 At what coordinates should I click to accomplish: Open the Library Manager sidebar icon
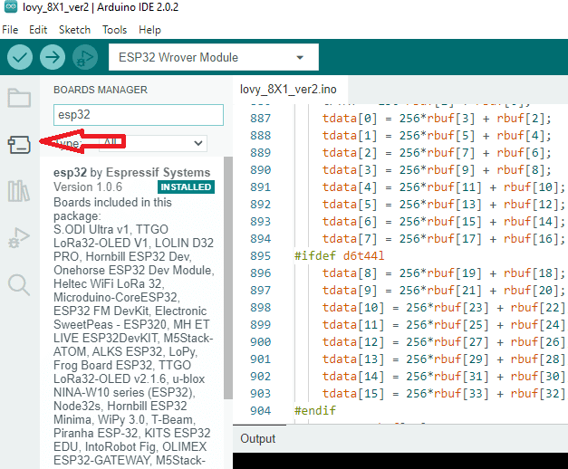pyautogui.click(x=18, y=191)
